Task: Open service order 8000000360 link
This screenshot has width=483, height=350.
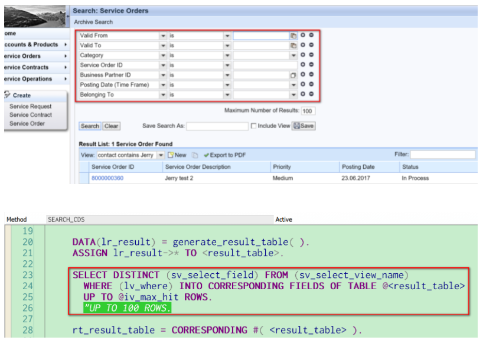Action: (x=107, y=178)
